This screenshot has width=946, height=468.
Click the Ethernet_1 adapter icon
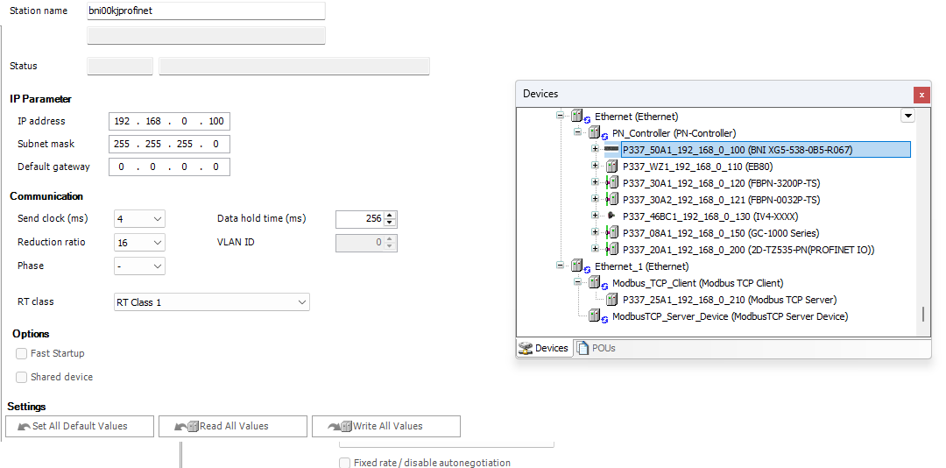tap(576, 266)
